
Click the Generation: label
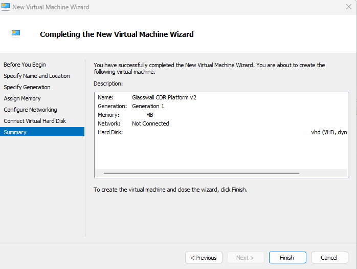coord(112,106)
